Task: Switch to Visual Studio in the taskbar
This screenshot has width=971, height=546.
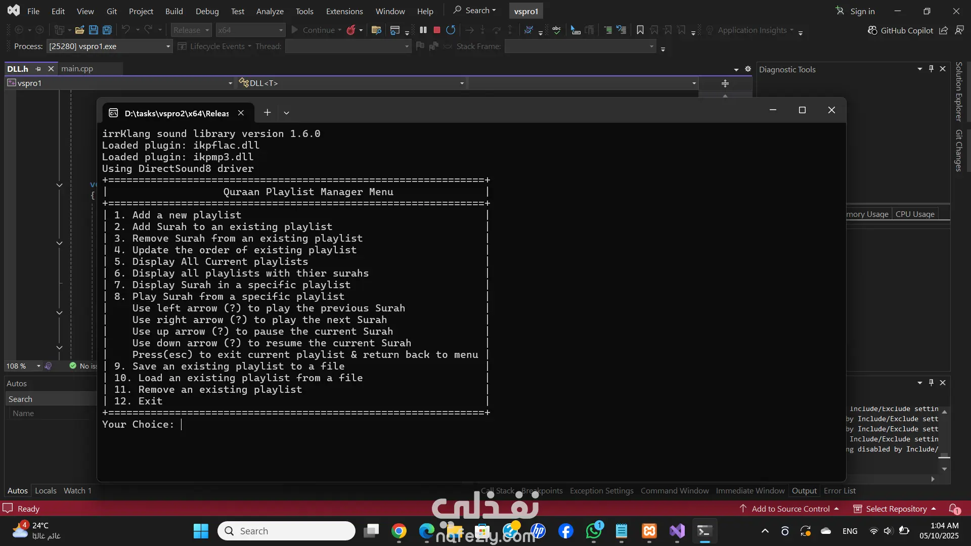Action: [x=677, y=531]
